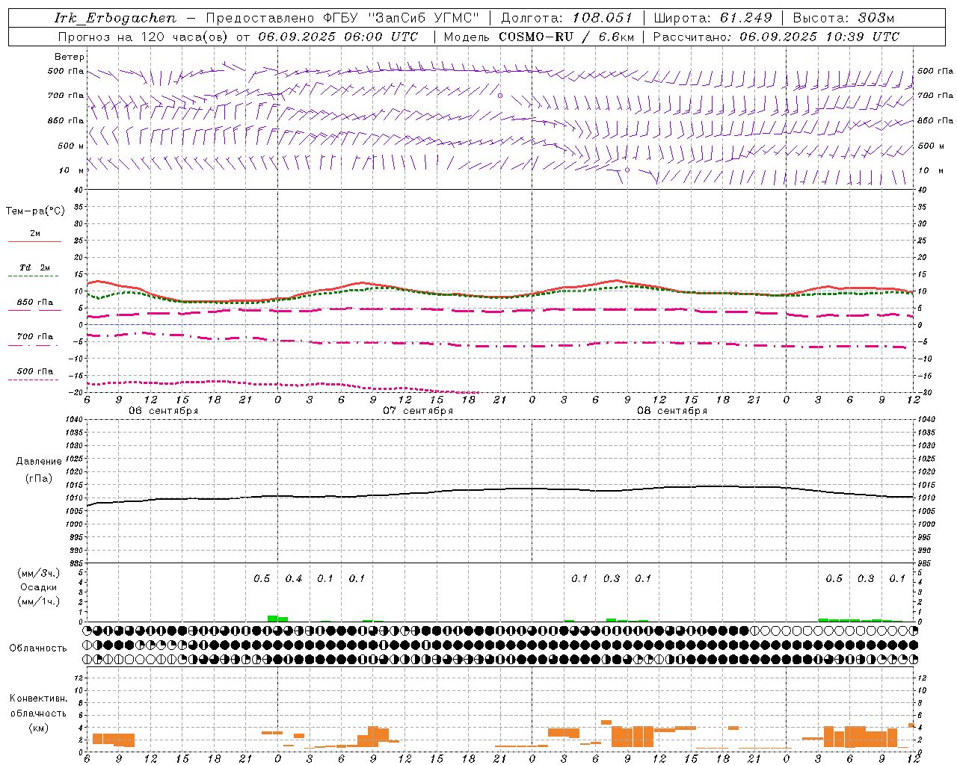Select the Долгота: 108.051 field
Viewport: 957px width, 765px height.
566,18
